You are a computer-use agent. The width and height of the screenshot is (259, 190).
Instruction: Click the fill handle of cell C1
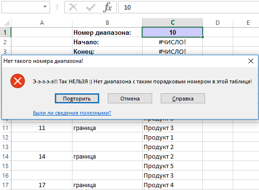coord(203,37)
